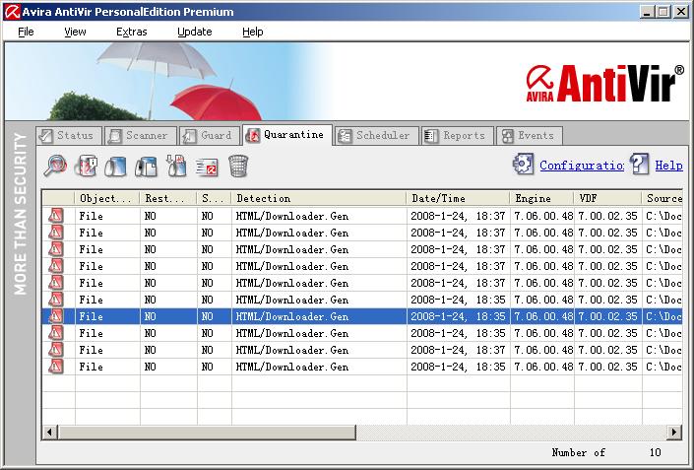694x470 pixels.
Task: Sort by the Source column header
Action: [662, 198]
